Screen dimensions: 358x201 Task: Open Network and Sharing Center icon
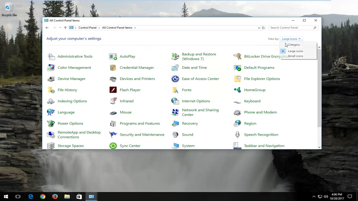175,112
